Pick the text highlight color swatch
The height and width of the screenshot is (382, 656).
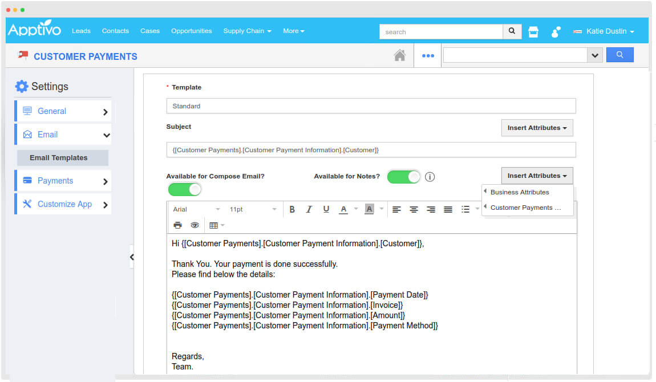click(369, 209)
